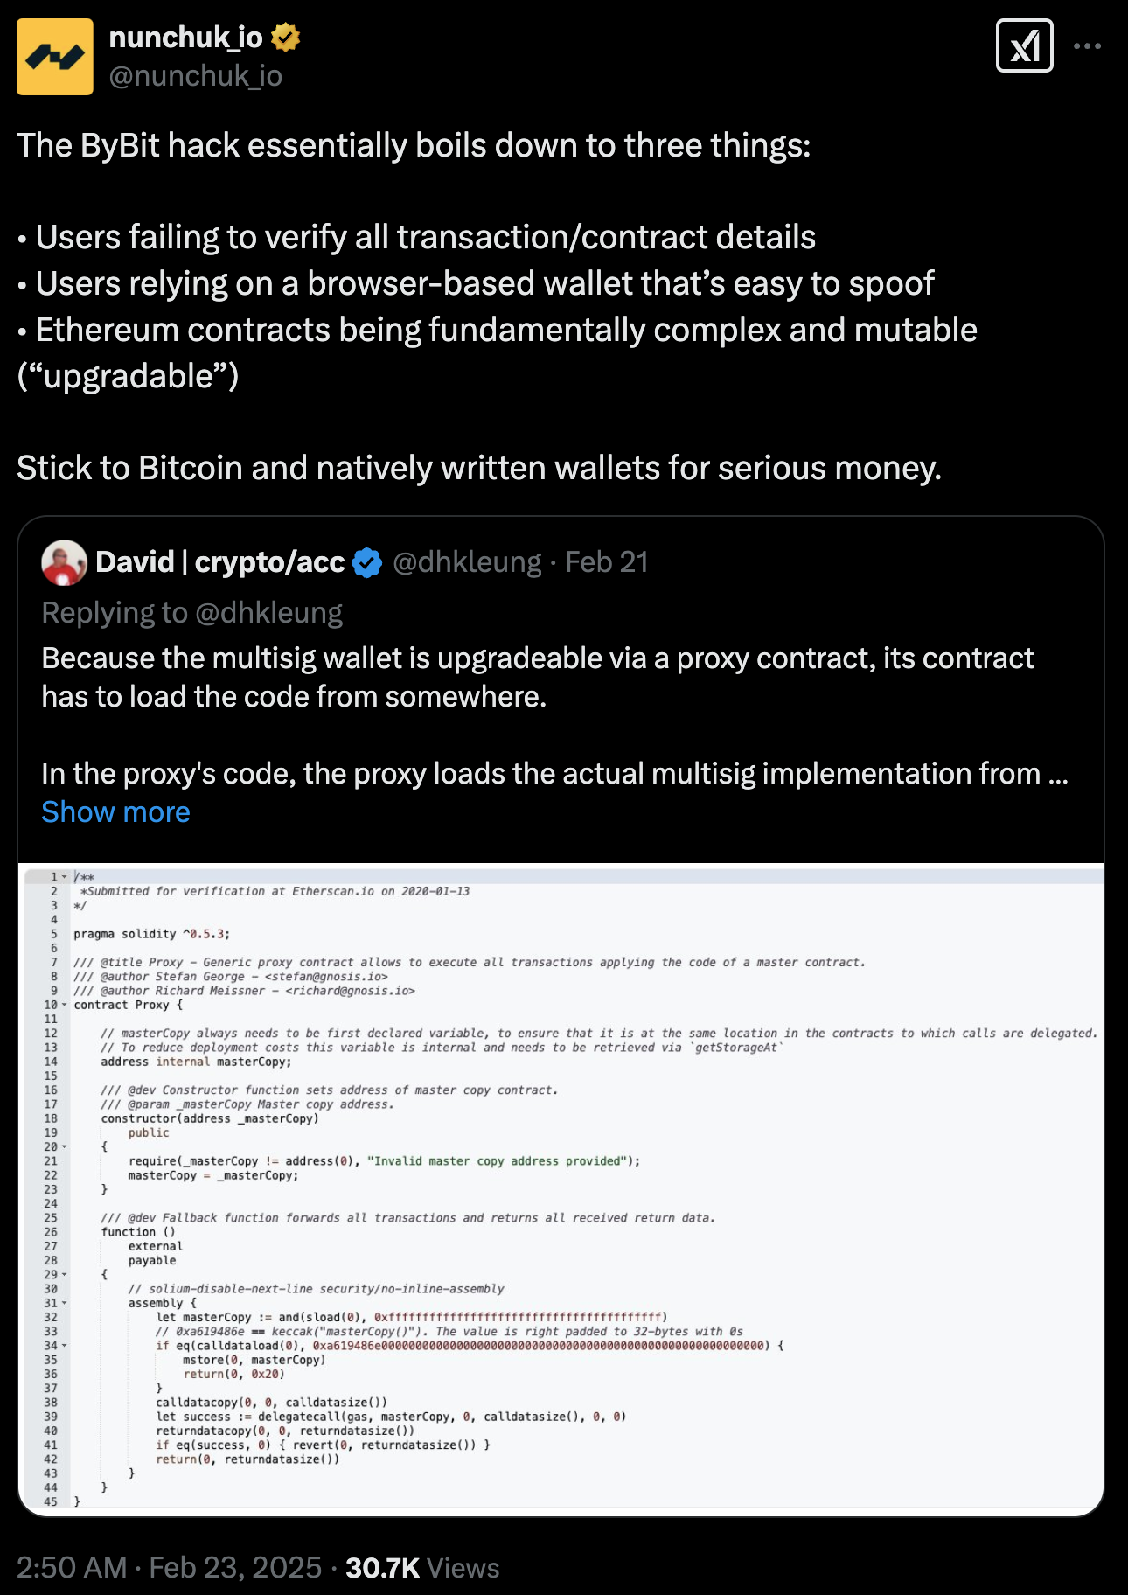Open the David | crypto/acc display name

(x=219, y=562)
